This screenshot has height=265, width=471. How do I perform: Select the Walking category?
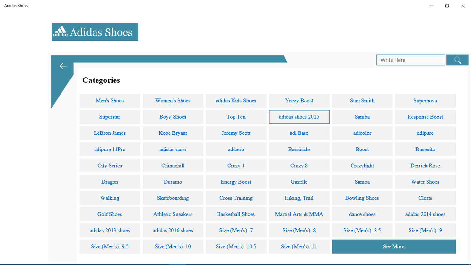pos(110,198)
